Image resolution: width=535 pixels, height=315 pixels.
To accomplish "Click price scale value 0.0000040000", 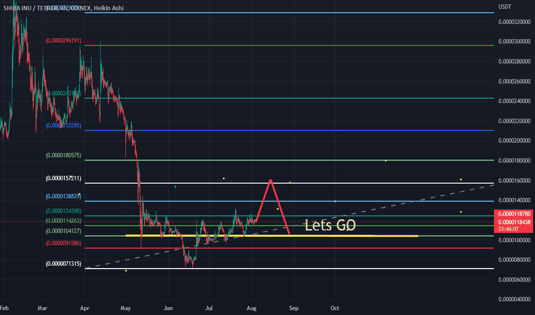I will point(514,300).
